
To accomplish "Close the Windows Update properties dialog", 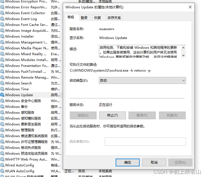I will [190, 7].
